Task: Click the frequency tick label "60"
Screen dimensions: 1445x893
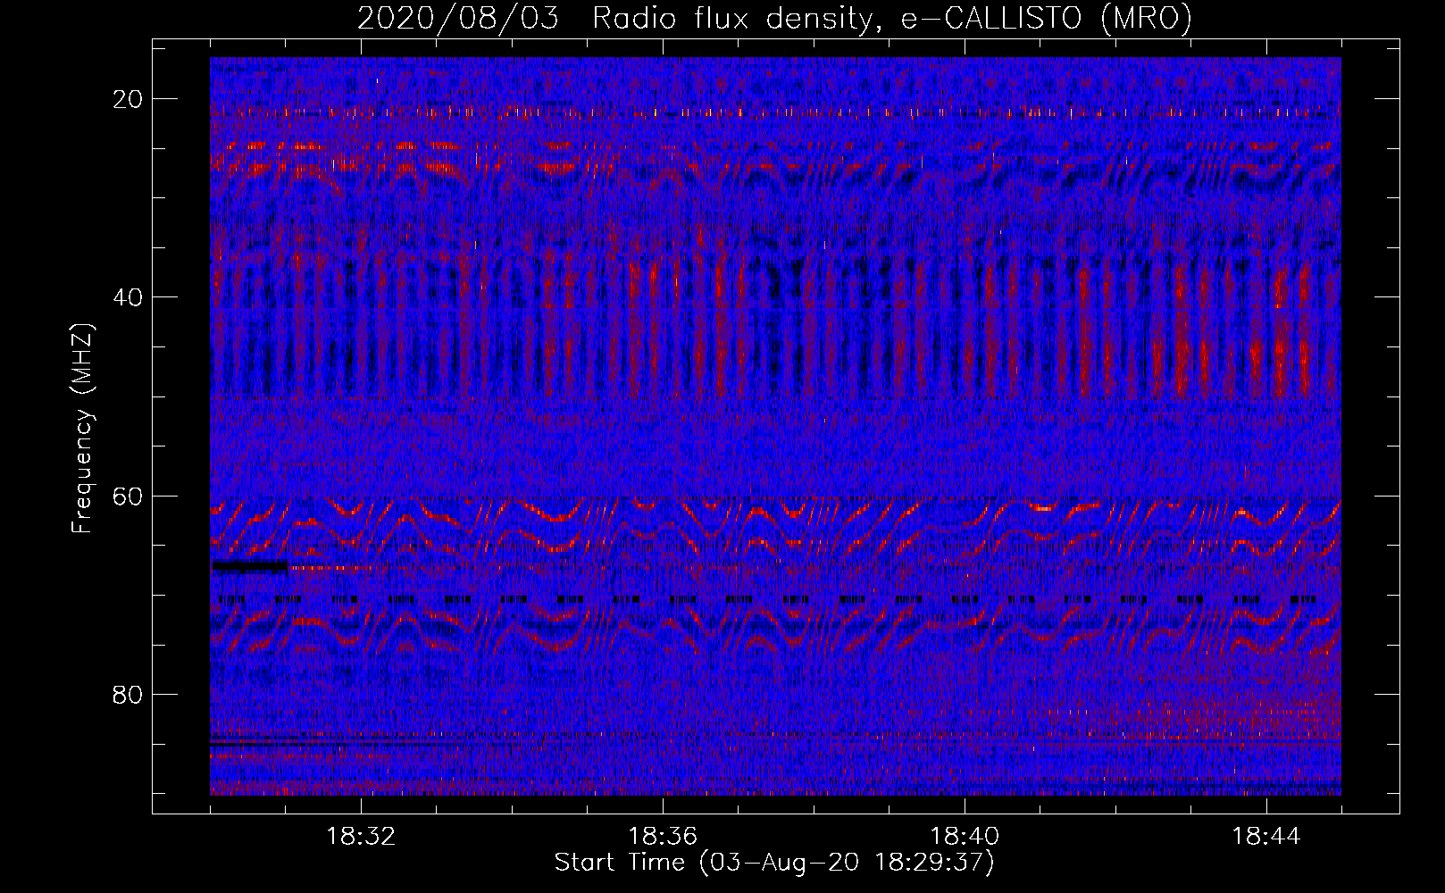Action: pos(128,497)
